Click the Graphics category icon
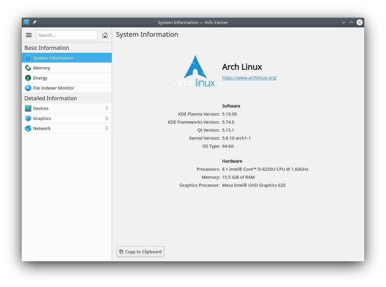This screenshot has width=386, height=287. pyautogui.click(x=28, y=118)
